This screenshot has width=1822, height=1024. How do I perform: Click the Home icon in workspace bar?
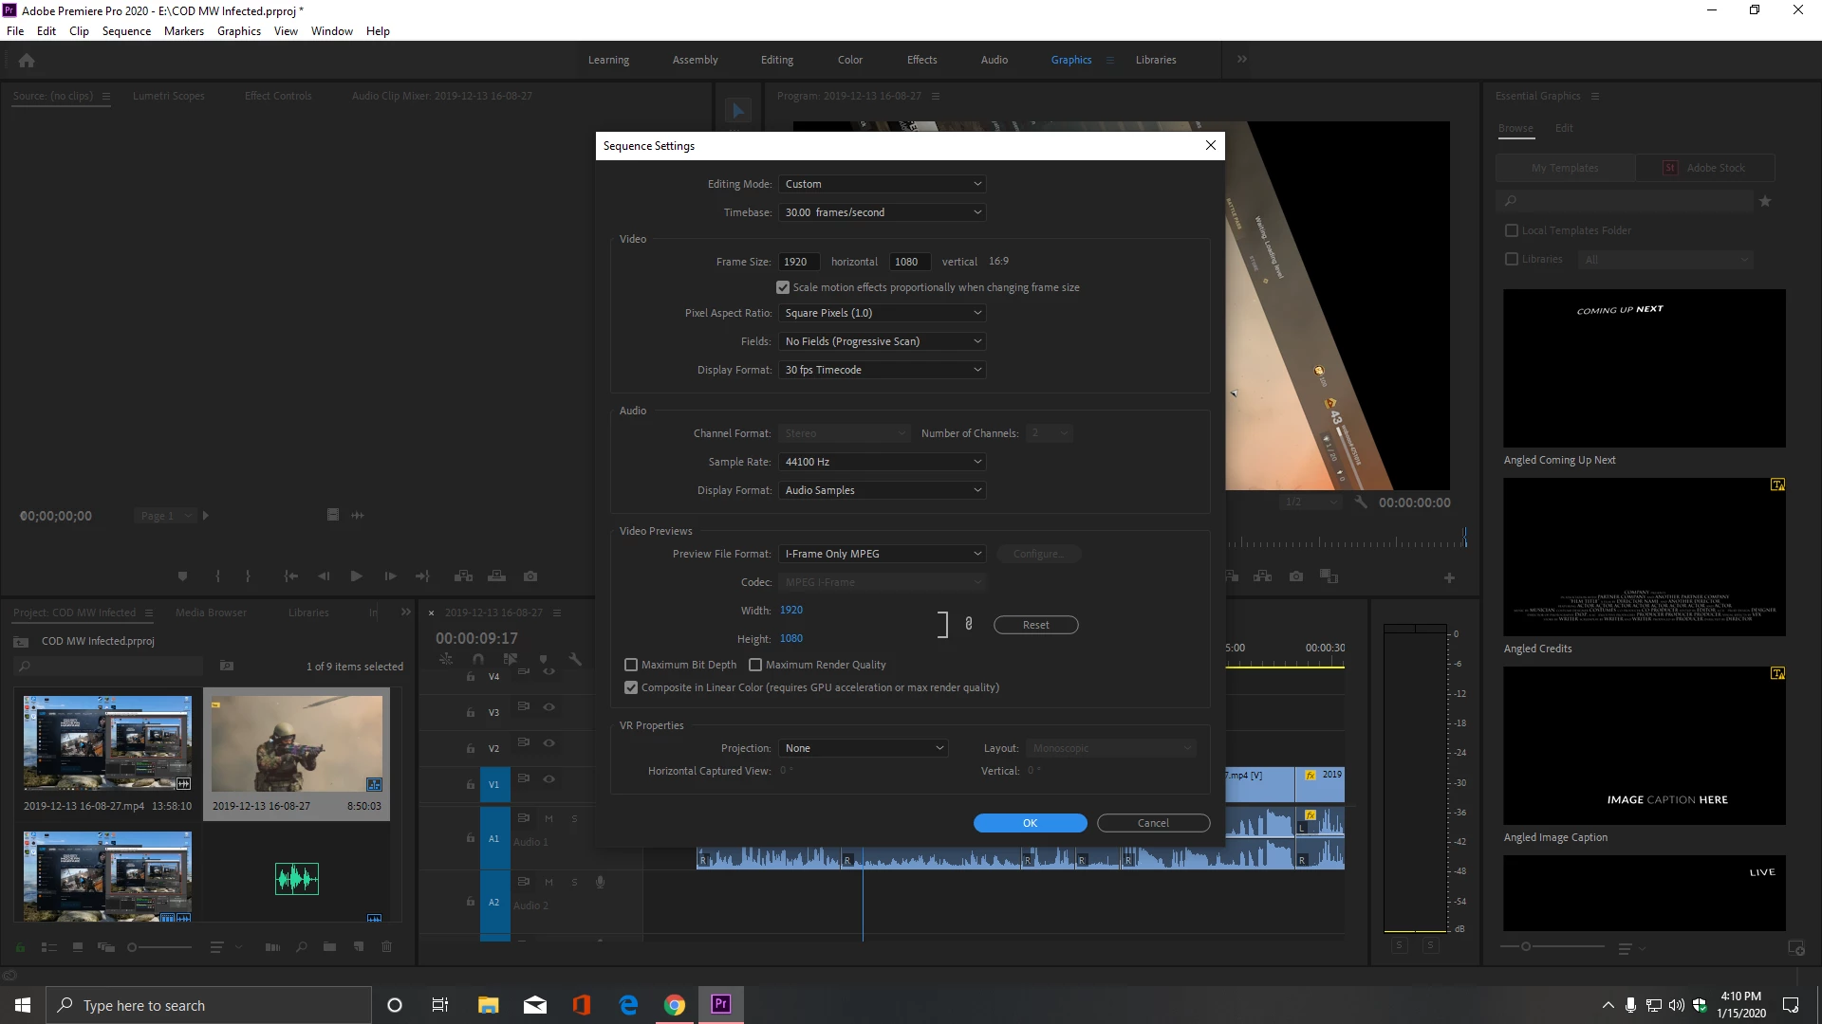27,61
